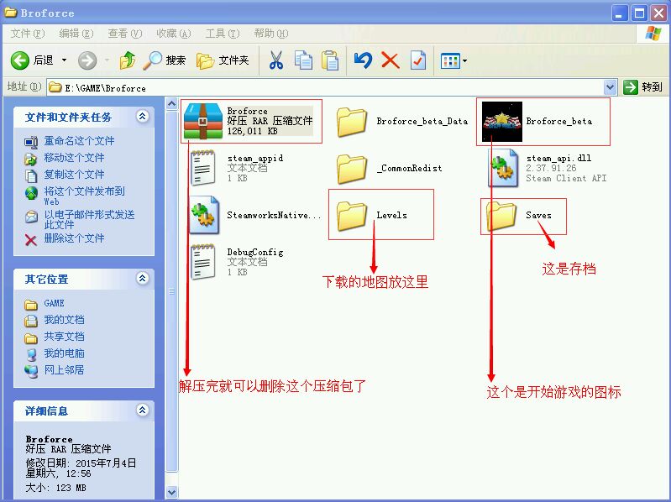
Task: Click the Broforce title bar folder icon
Action: (10, 13)
